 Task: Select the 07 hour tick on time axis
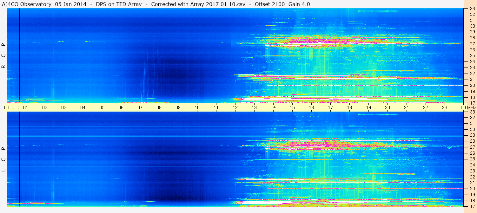point(140,107)
